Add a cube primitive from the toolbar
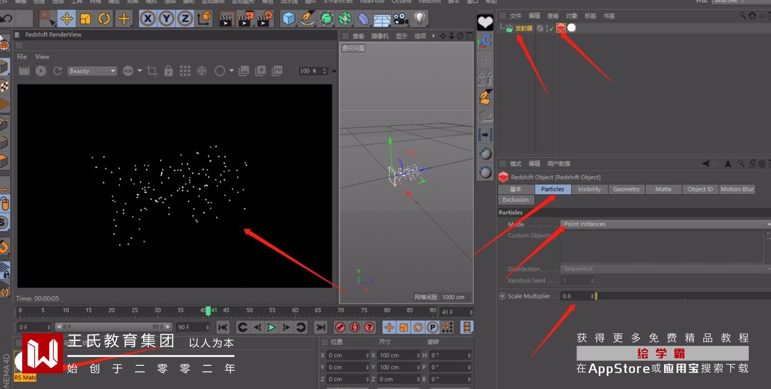The height and width of the screenshot is (389, 771). [289, 19]
